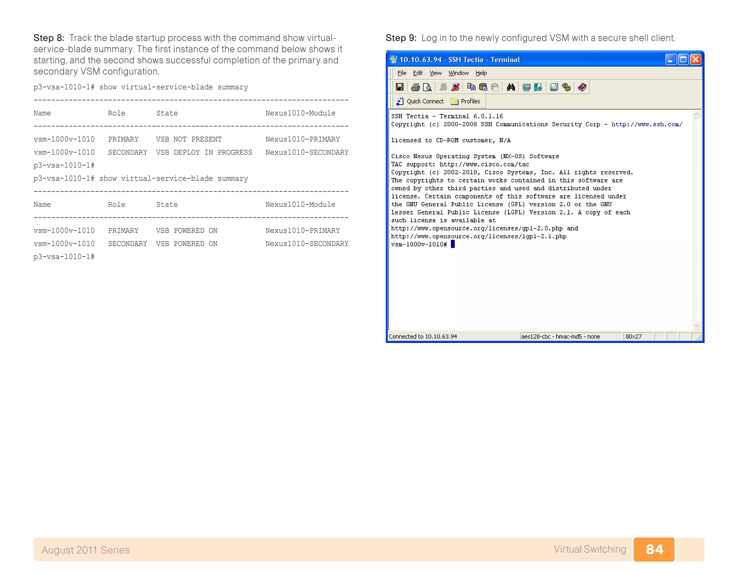This screenshot has width=738, height=570.
Task: Click 'VSB DEPLOY IN PROGRESS' state text
Action: tap(204, 152)
